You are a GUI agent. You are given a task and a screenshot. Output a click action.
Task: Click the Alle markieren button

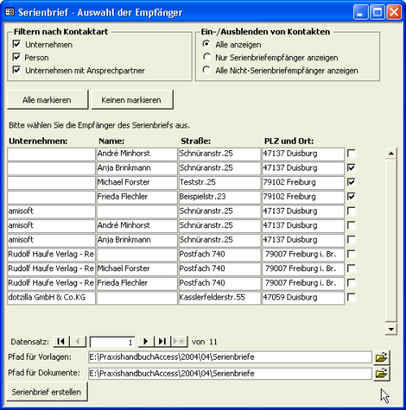point(48,100)
